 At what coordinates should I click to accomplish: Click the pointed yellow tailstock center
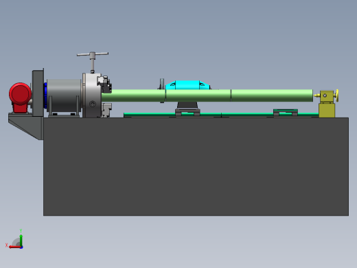pos(316,96)
